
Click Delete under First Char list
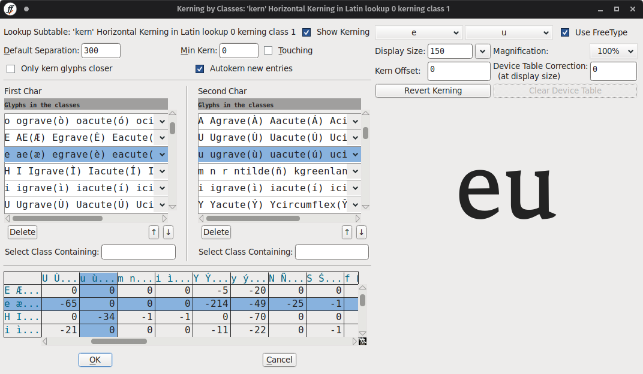click(23, 233)
